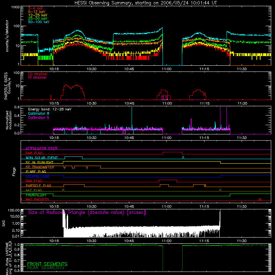Click the 'Size of Reduced Triangle' SAS title
The height and width of the screenshot is (275, 275).
click(87, 212)
